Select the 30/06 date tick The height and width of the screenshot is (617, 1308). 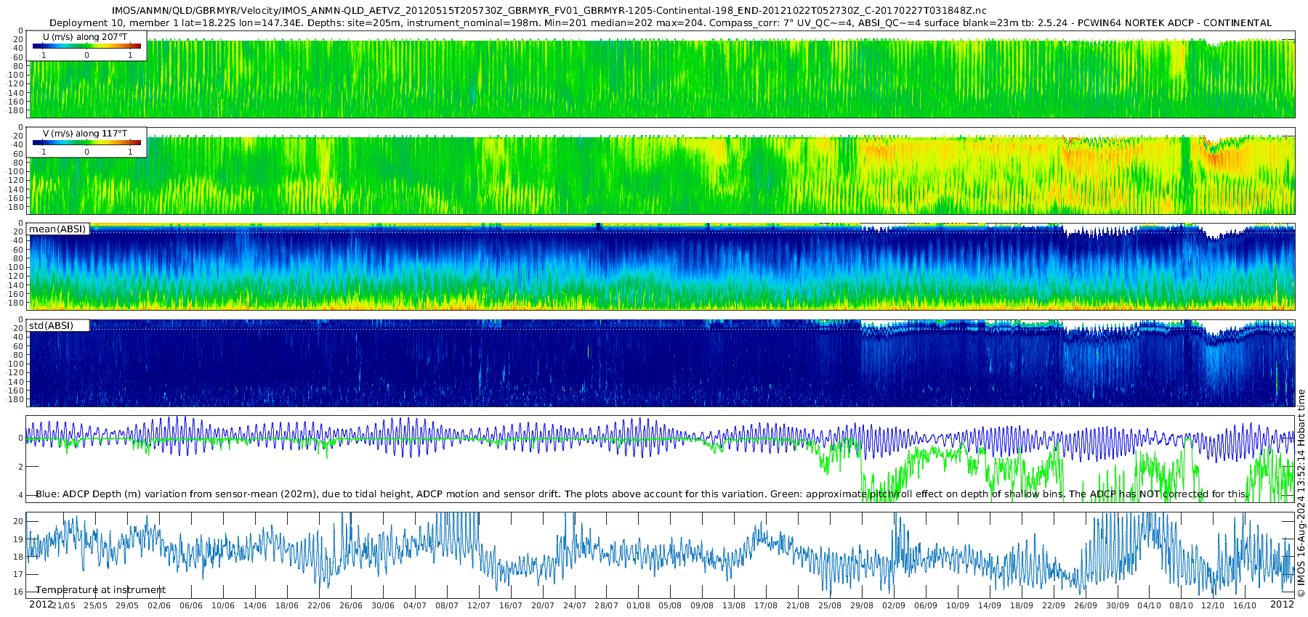[x=383, y=605]
